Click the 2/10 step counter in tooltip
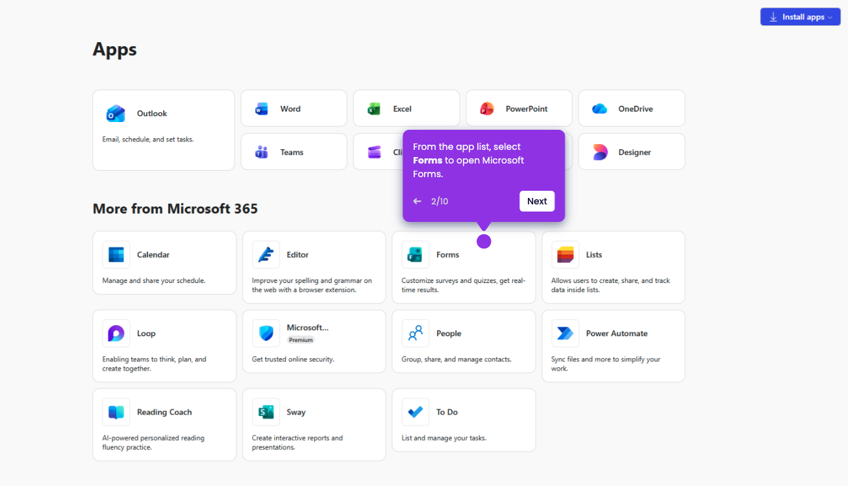The height and width of the screenshot is (486, 848). pyautogui.click(x=440, y=201)
